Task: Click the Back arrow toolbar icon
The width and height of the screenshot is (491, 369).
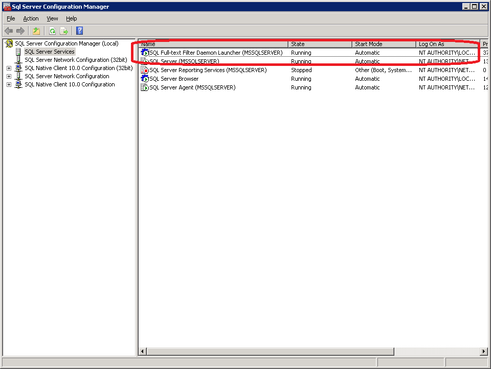Action: (x=9, y=31)
